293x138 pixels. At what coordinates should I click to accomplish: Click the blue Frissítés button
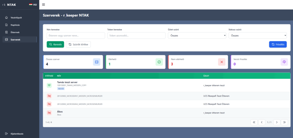tap(278, 44)
